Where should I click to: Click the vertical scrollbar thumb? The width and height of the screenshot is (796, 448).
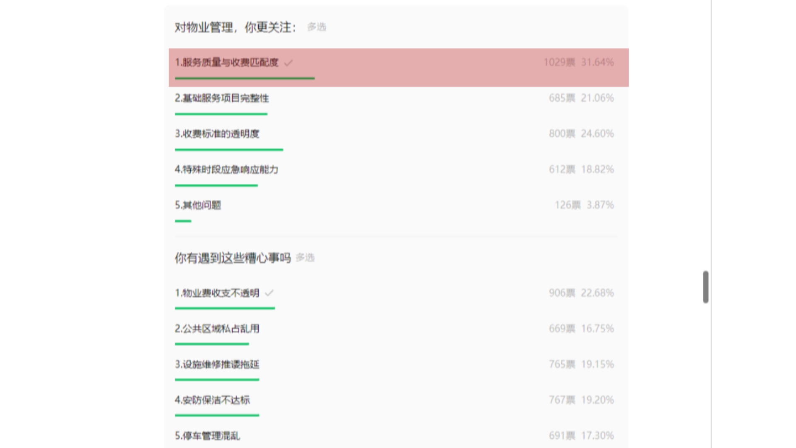click(x=706, y=287)
